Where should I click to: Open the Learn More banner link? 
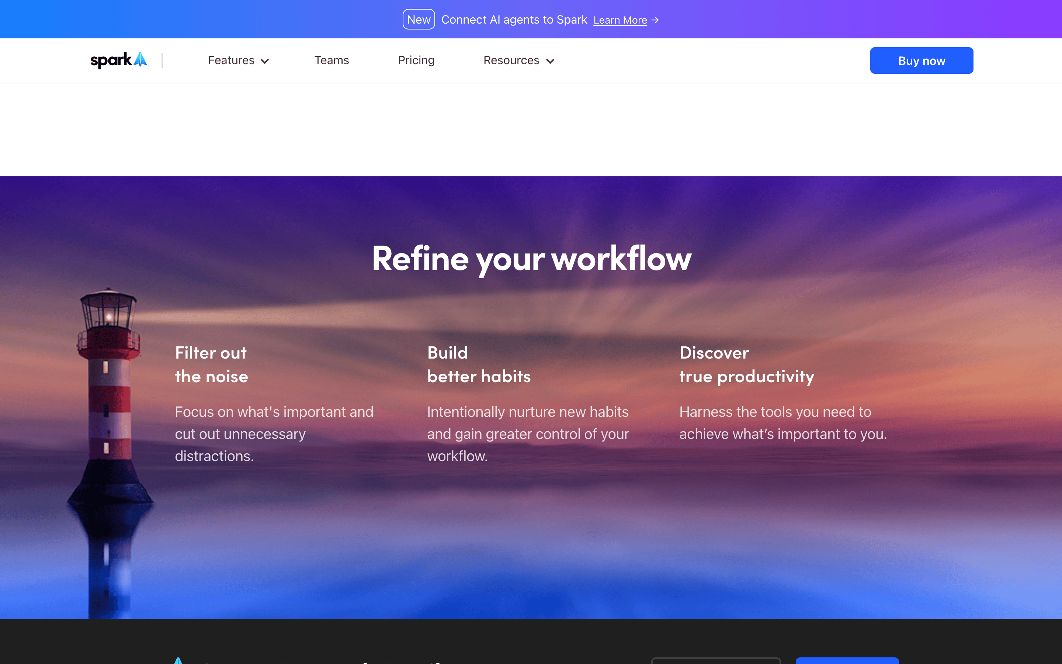pyautogui.click(x=620, y=20)
